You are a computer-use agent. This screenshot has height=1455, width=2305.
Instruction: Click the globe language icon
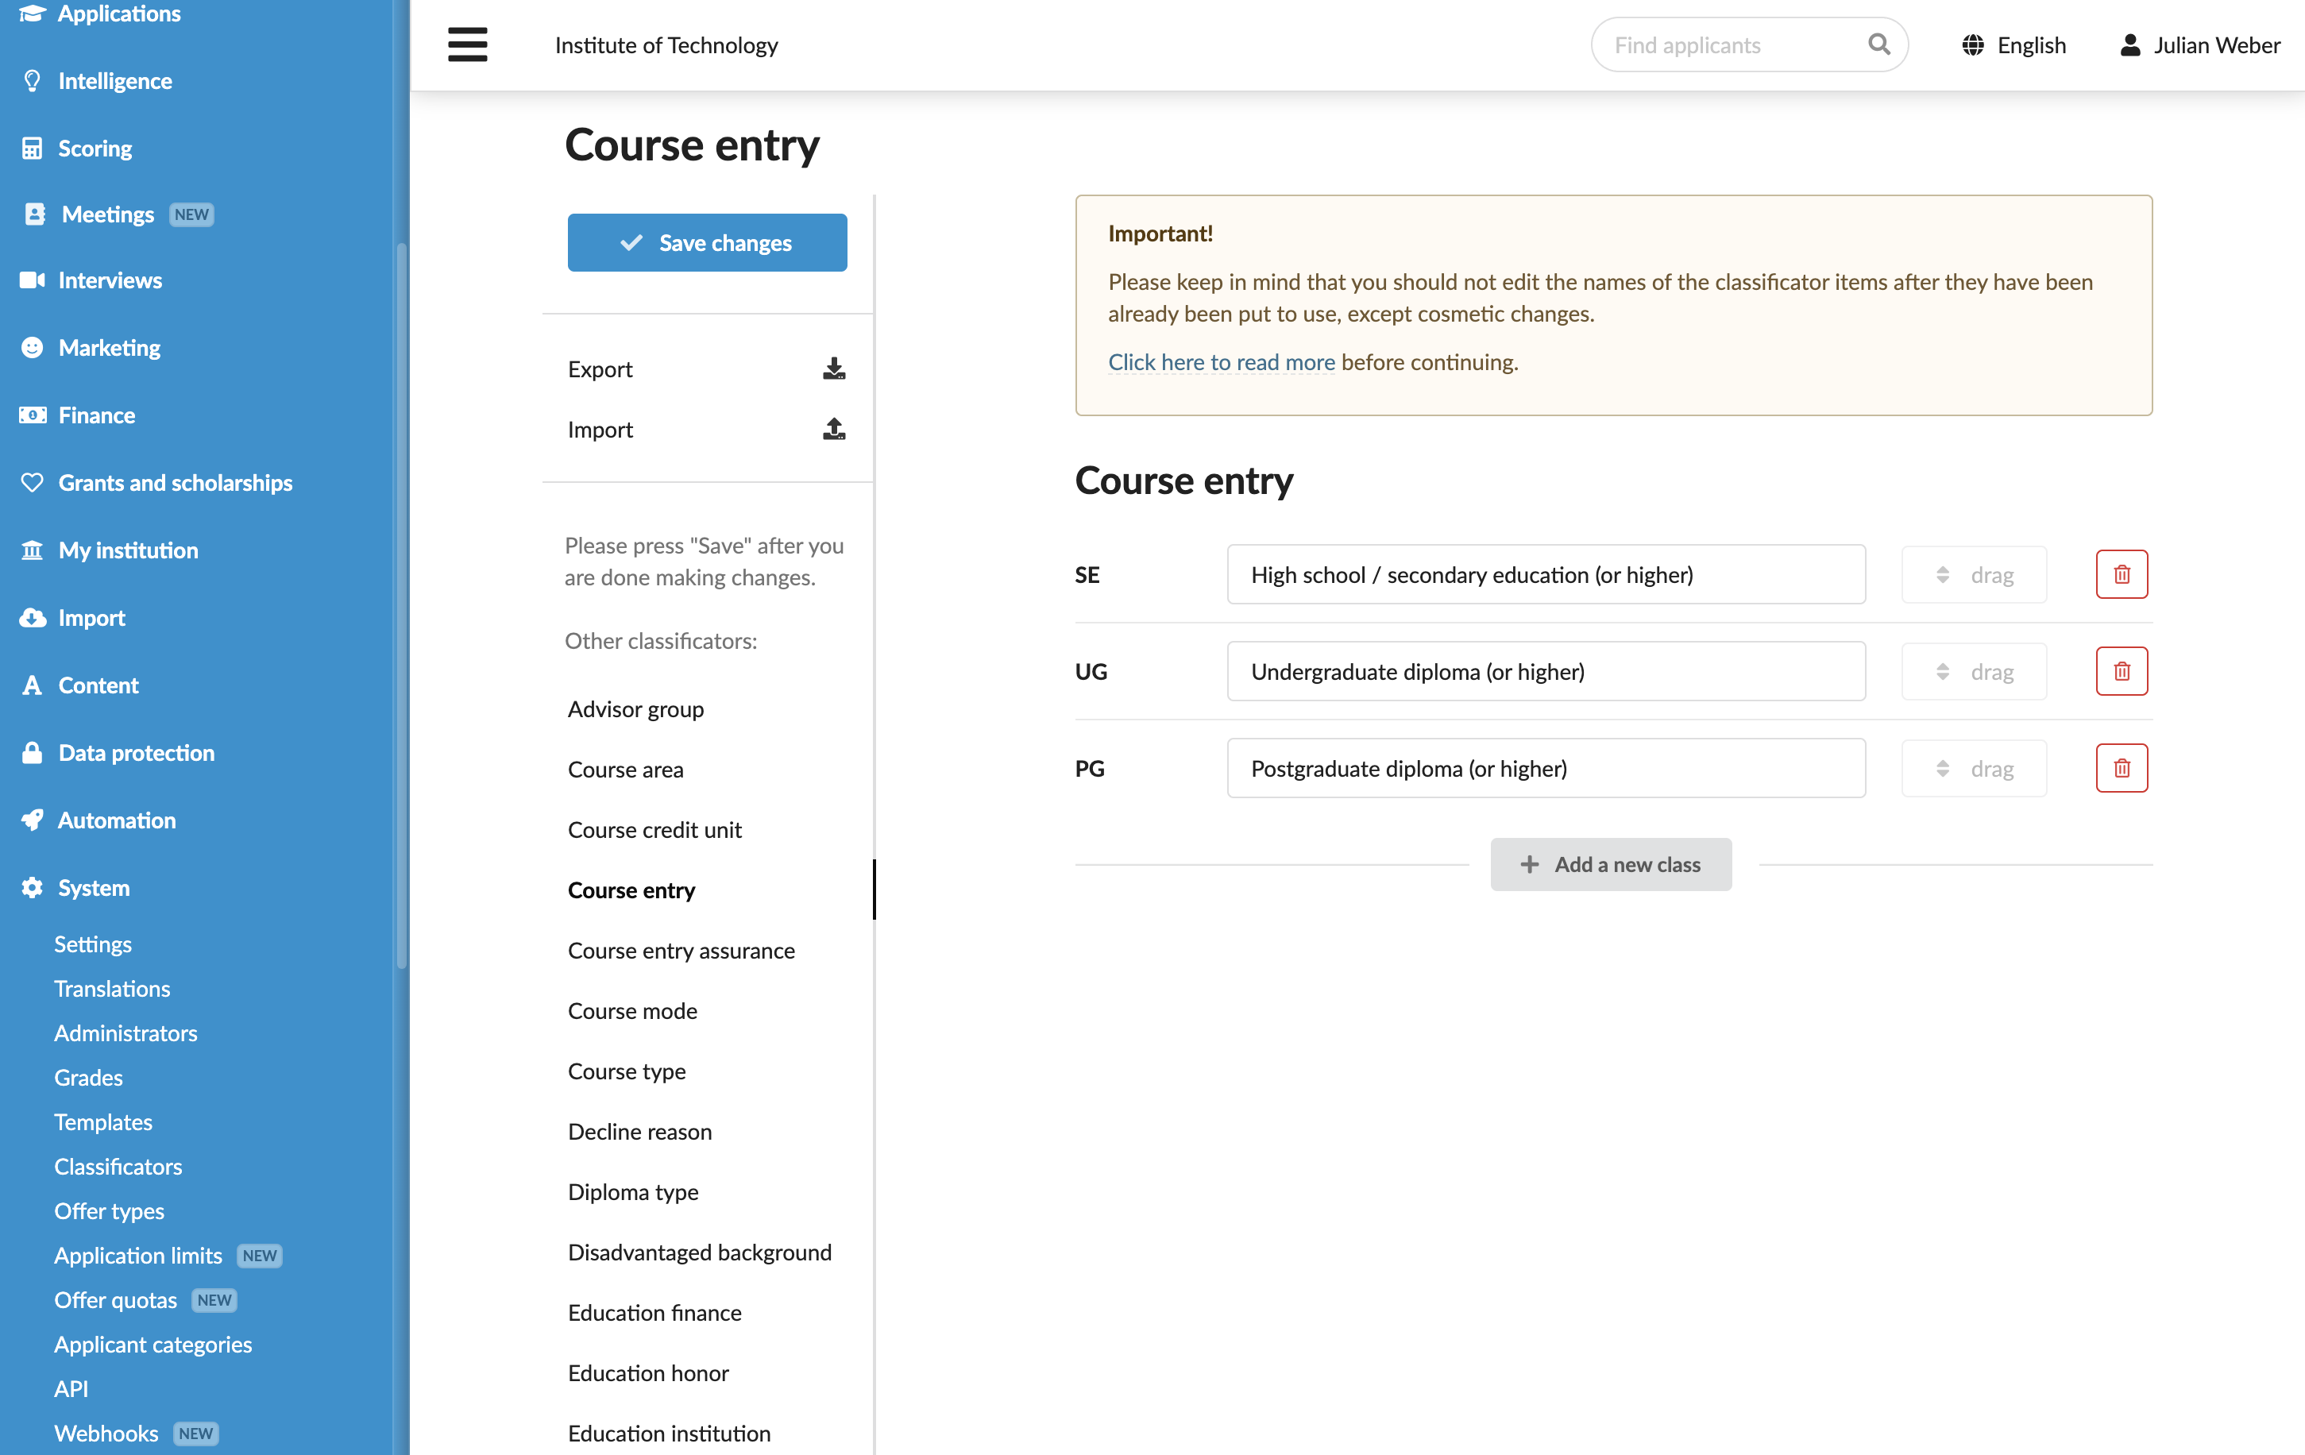pos(1973,45)
